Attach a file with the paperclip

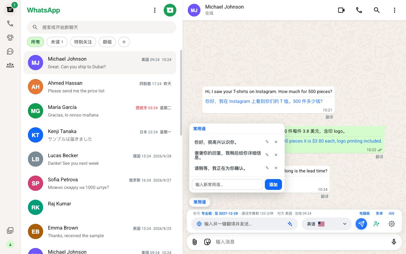pos(195,242)
